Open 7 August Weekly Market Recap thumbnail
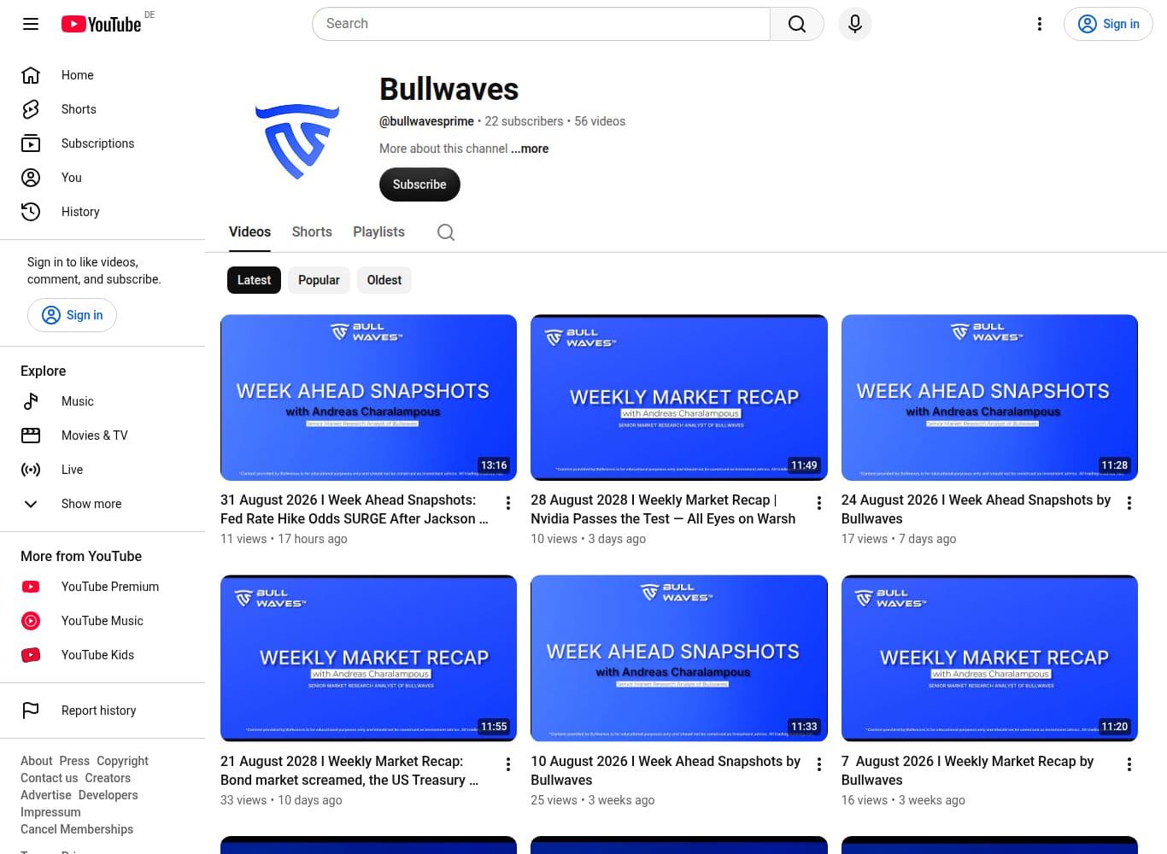Image resolution: width=1167 pixels, height=854 pixels. click(989, 658)
